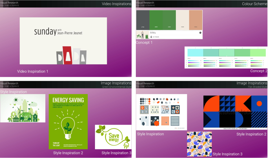The height and width of the screenshot is (158, 268).
Task: Click 'How Green is Scotland' on Video Inspirations slide
Action: coord(9,5)
